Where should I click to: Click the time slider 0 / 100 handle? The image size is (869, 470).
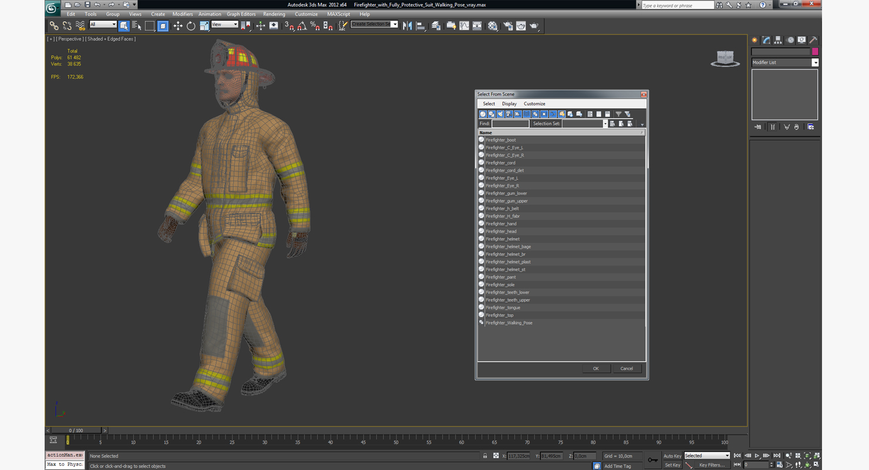pyautogui.click(x=76, y=431)
